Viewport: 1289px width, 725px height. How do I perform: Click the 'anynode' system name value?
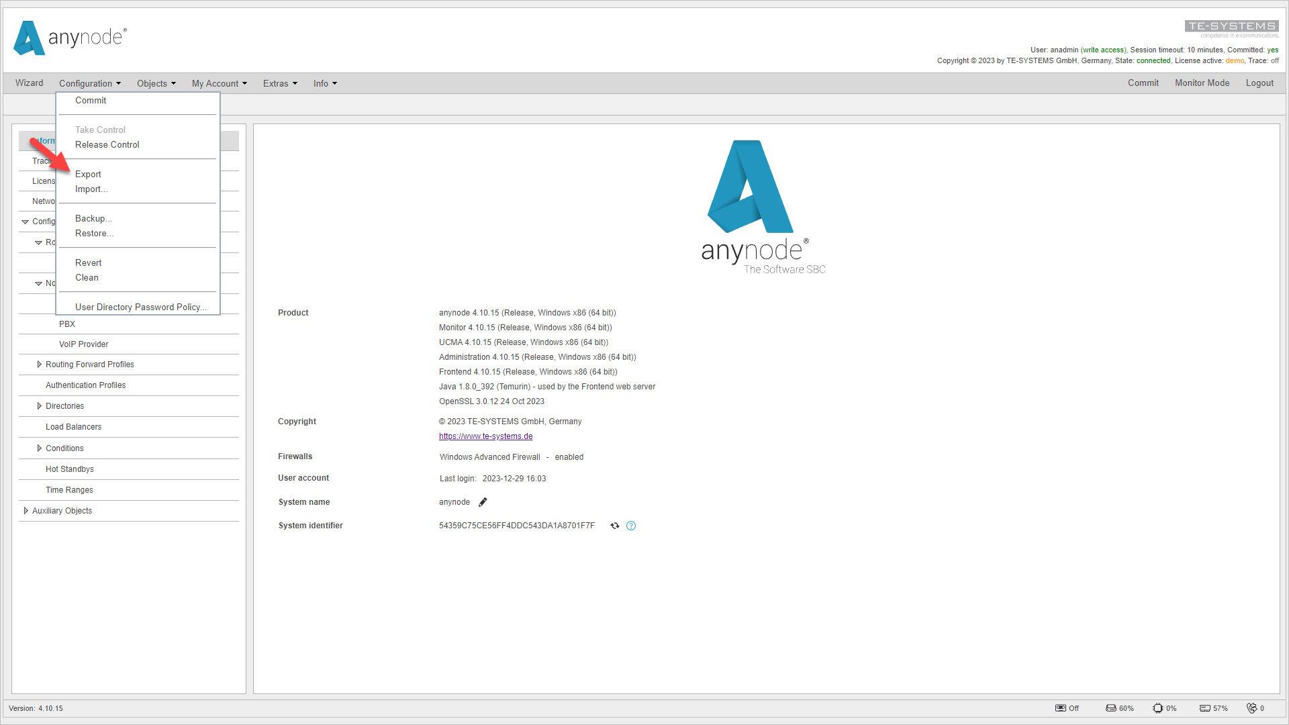455,502
